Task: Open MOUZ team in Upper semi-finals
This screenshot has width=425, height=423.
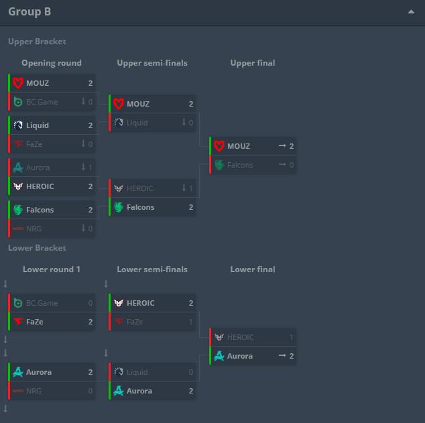Action: (138, 104)
